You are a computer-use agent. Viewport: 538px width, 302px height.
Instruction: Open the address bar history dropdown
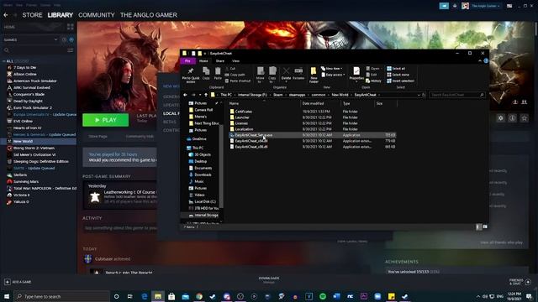point(419,95)
